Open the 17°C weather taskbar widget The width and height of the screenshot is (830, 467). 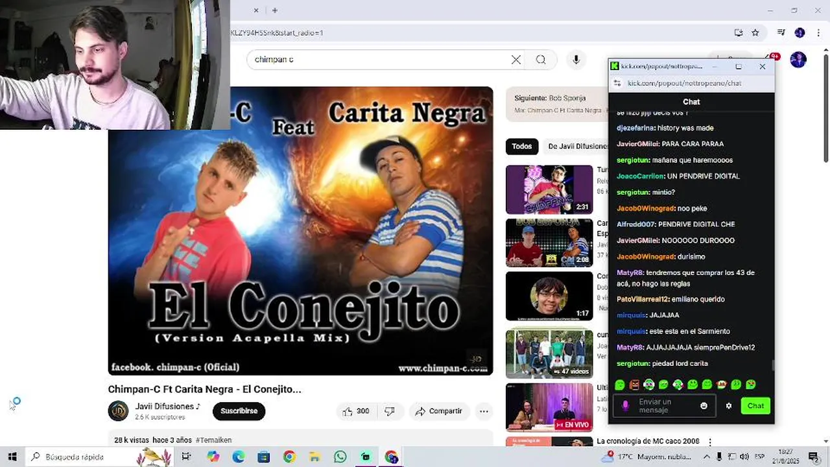click(x=646, y=457)
